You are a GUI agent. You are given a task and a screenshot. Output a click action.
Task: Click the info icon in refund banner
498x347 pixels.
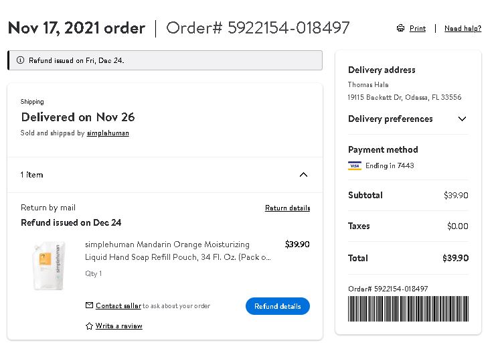[x=20, y=60]
